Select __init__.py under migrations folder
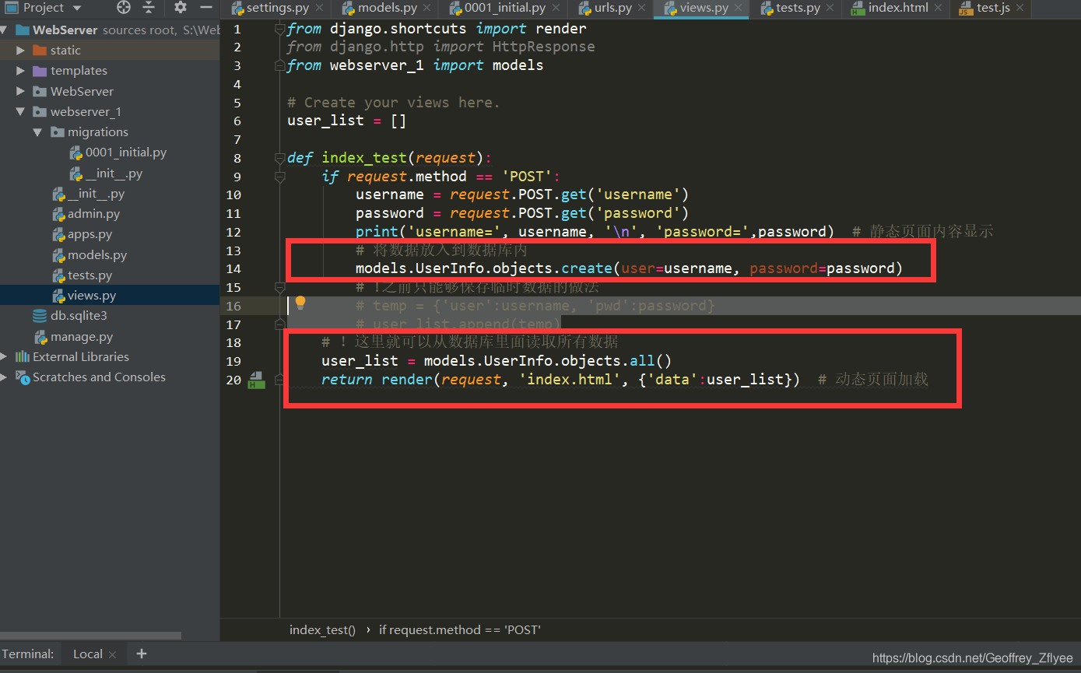This screenshot has width=1081, height=673. (114, 174)
